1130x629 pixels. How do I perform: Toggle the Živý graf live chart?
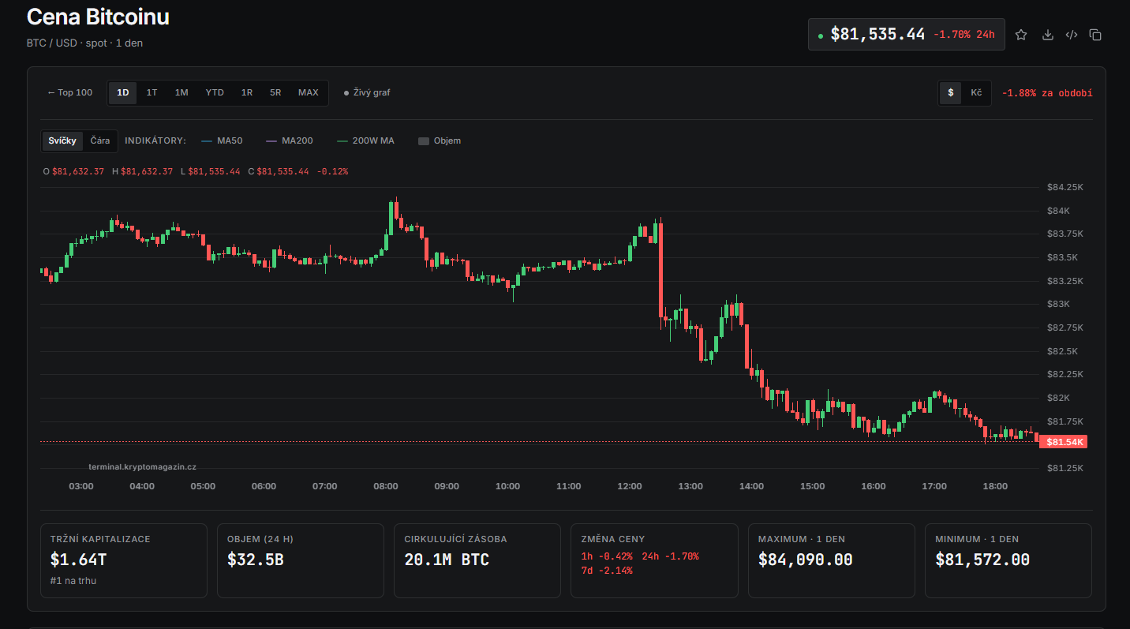pyautogui.click(x=367, y=92)
